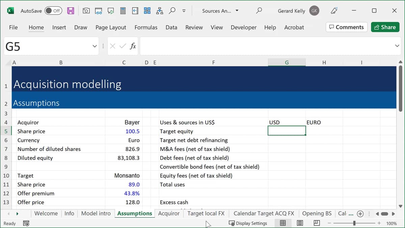Click the macro recording icon in status bar
Image resolution: width=405 pixels, height=228 pixels.
point(26,223)
